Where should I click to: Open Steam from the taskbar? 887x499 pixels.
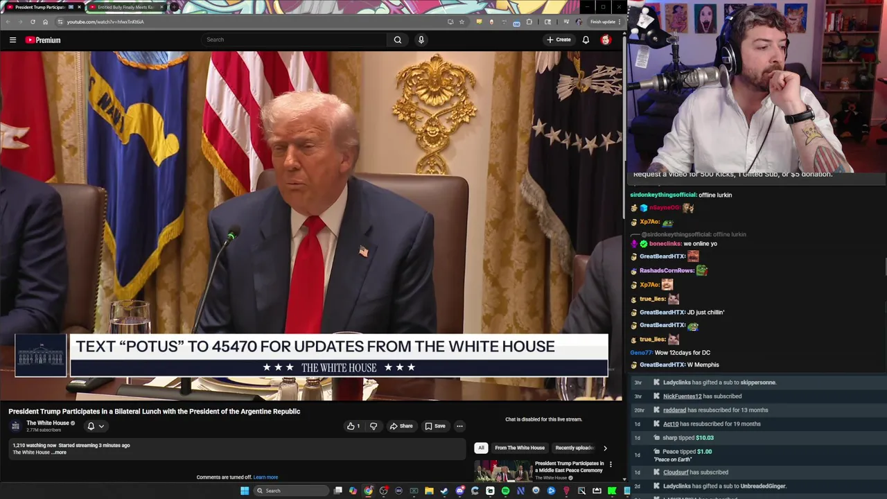444,491
